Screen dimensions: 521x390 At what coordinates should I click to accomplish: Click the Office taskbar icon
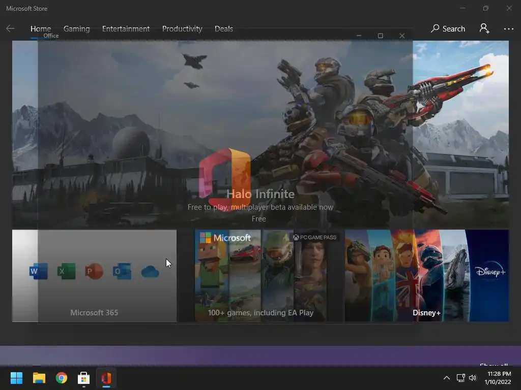(x=106, y=378)
